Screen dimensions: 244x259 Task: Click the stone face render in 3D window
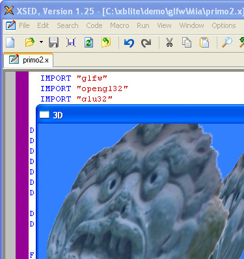click(135, 191)
